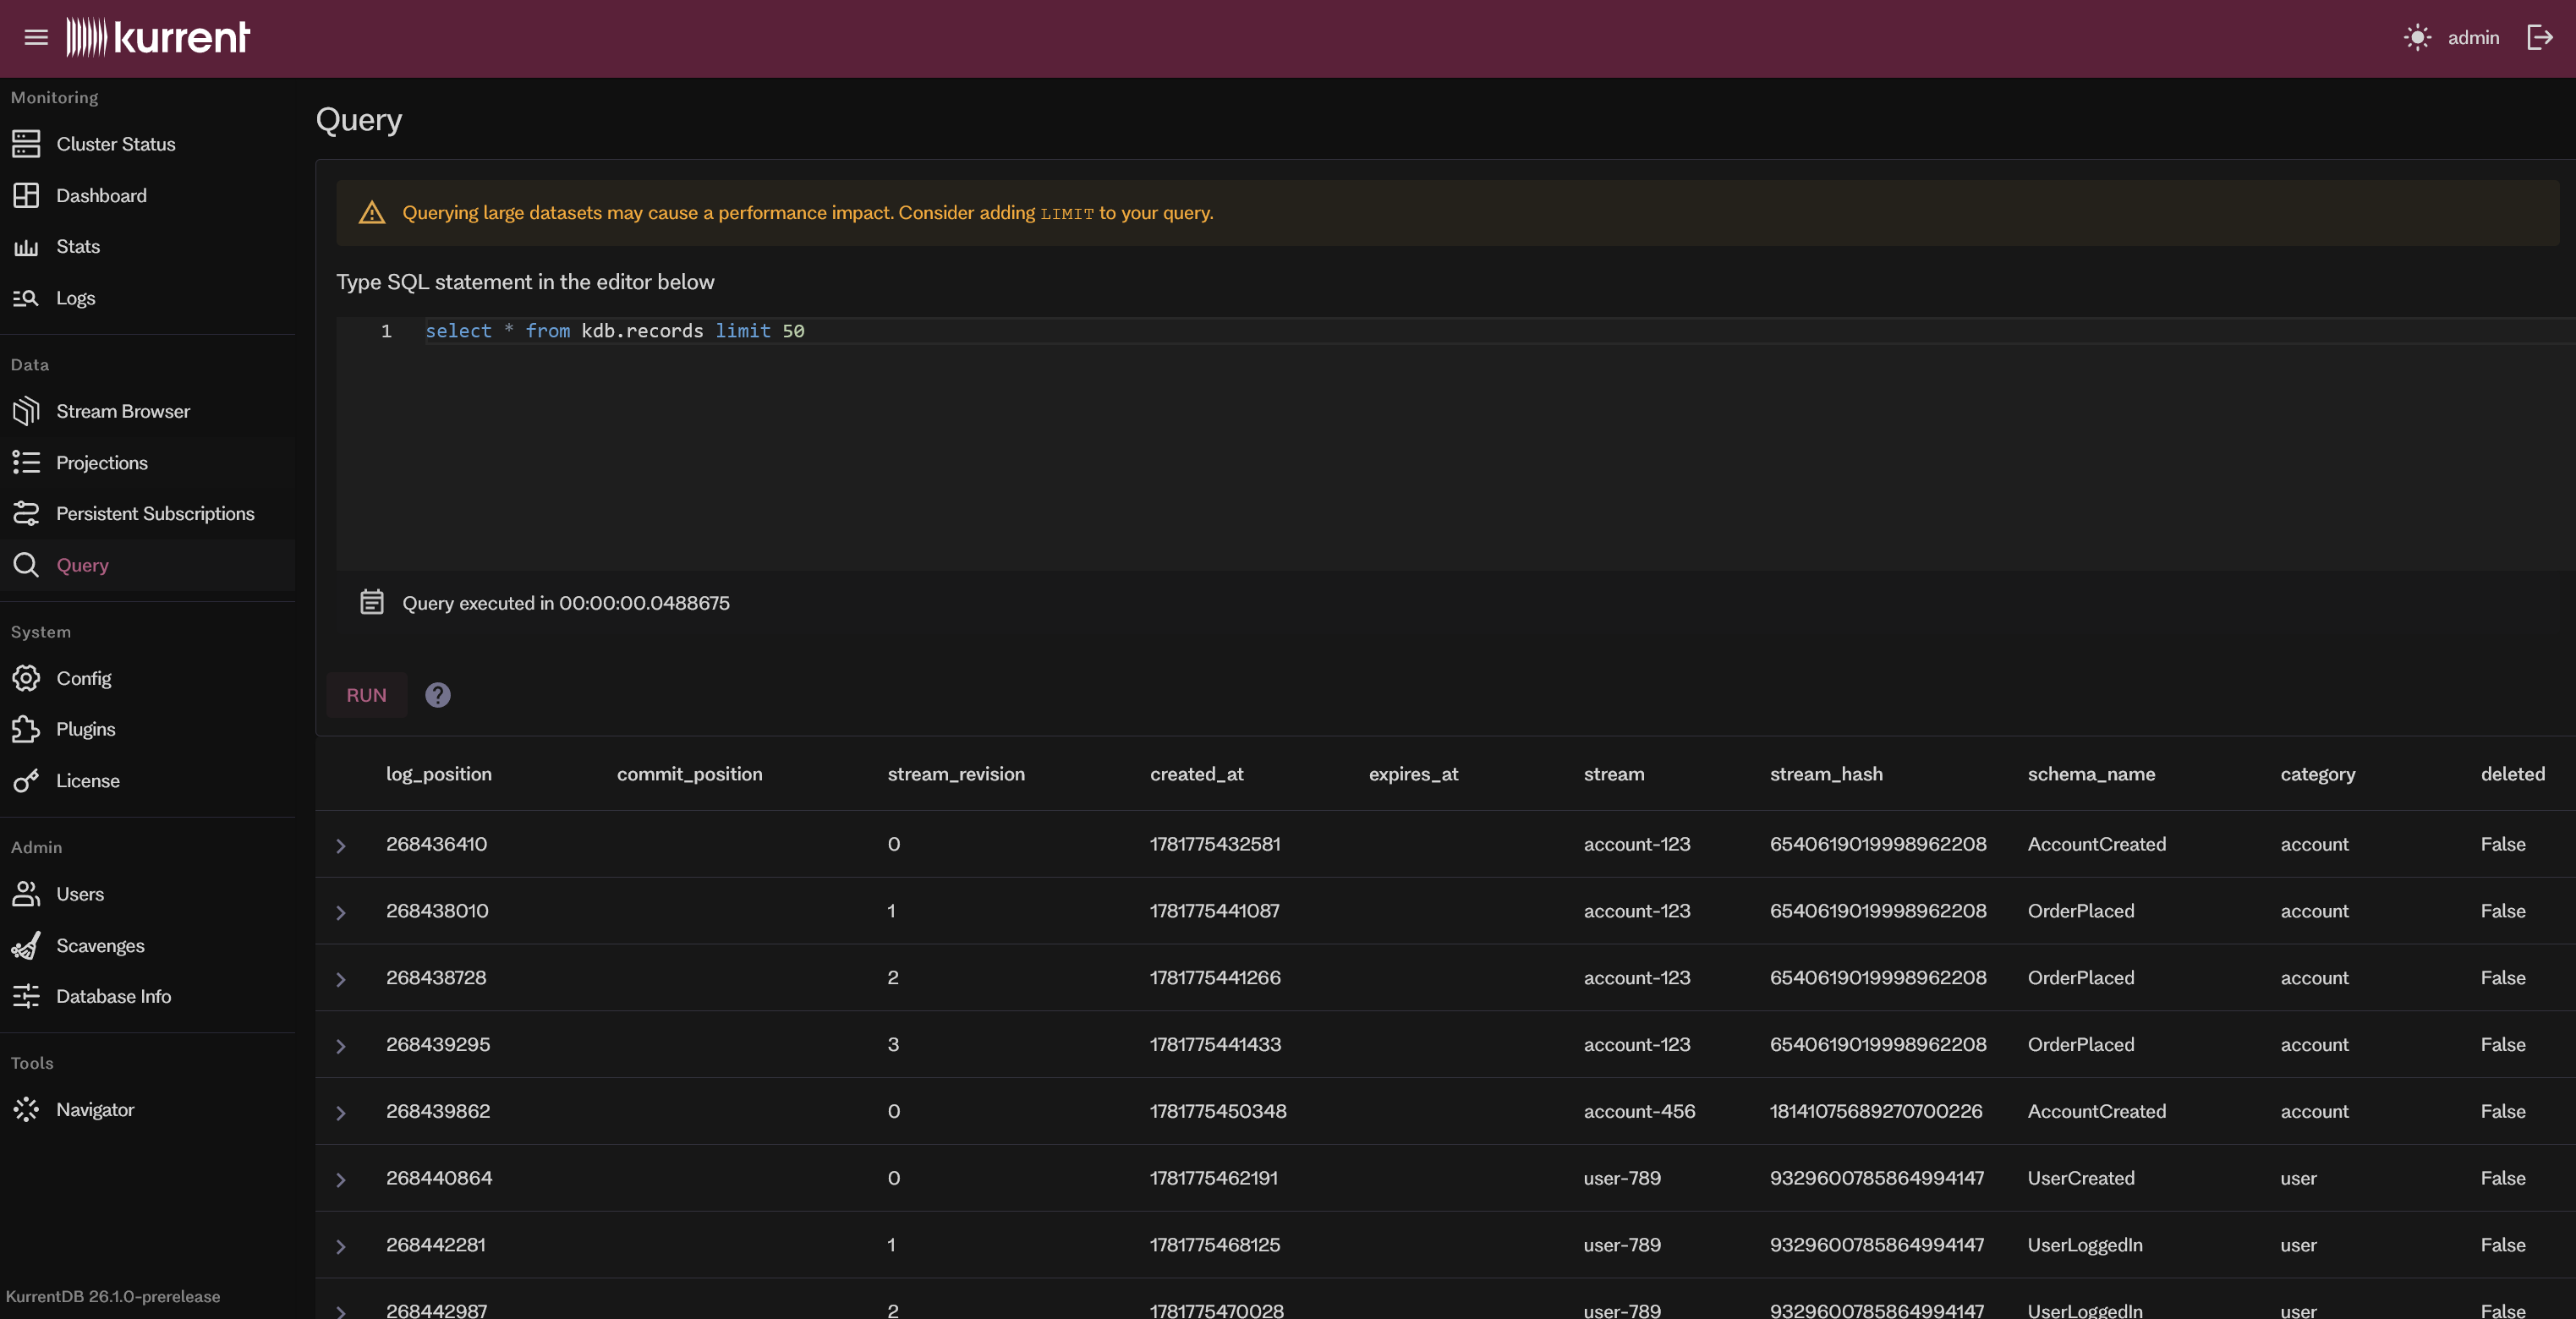This screenshot has height=1319, width=2576.
Task: Click the Persistent Subscriptions icon
Action: 26,513
